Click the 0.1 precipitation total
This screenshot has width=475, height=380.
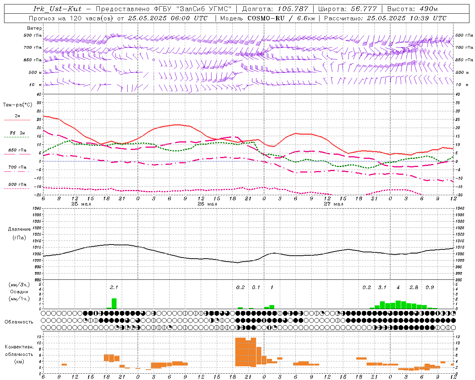(x=256, y=287)
